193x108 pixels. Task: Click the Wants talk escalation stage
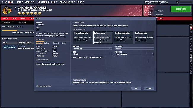coord(39,43)
